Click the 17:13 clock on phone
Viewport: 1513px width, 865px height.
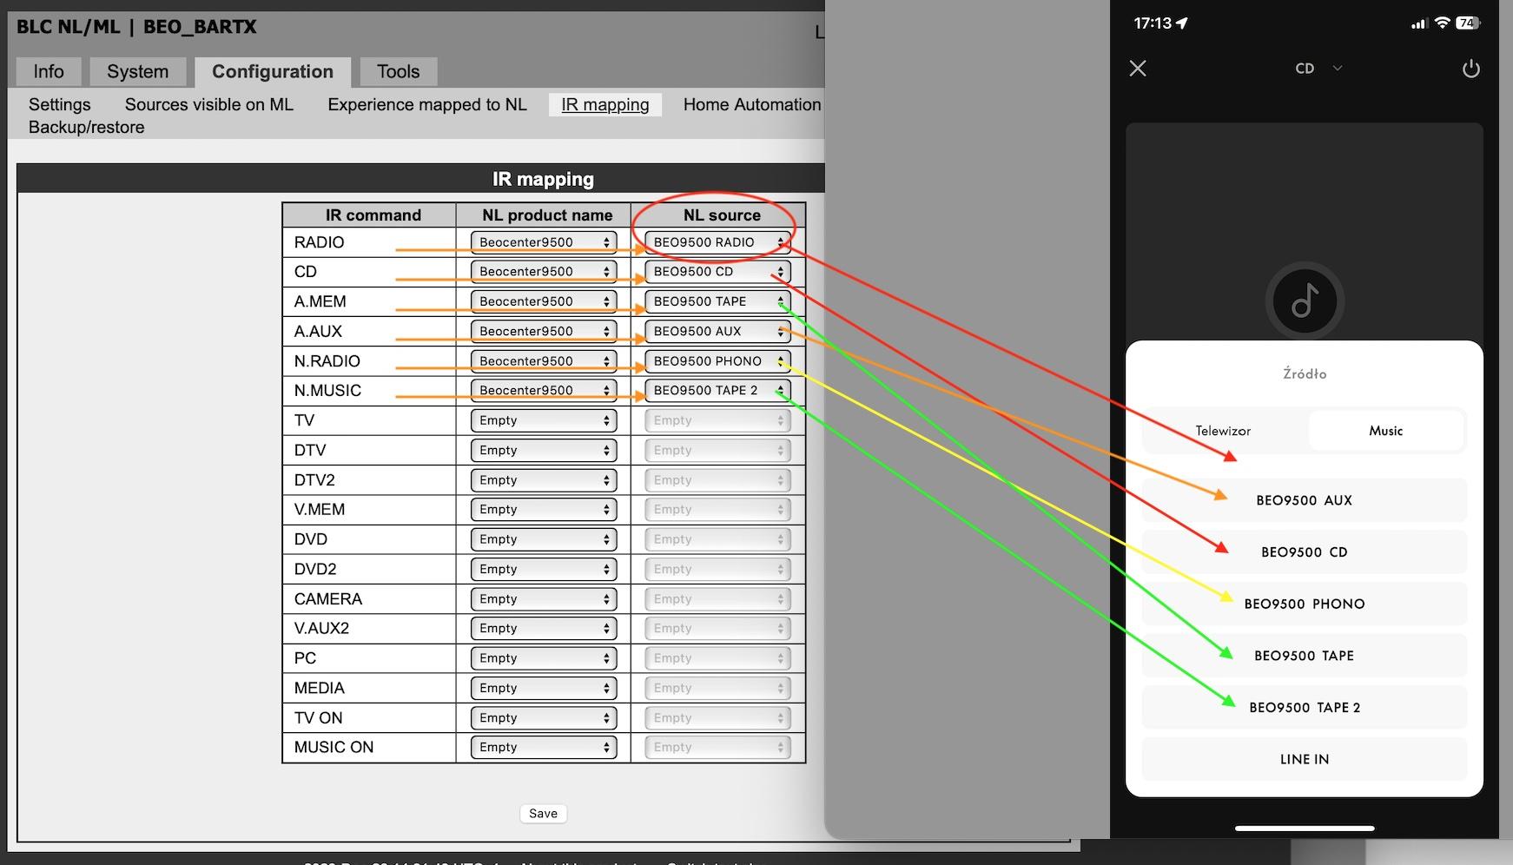click(1153, 23)
